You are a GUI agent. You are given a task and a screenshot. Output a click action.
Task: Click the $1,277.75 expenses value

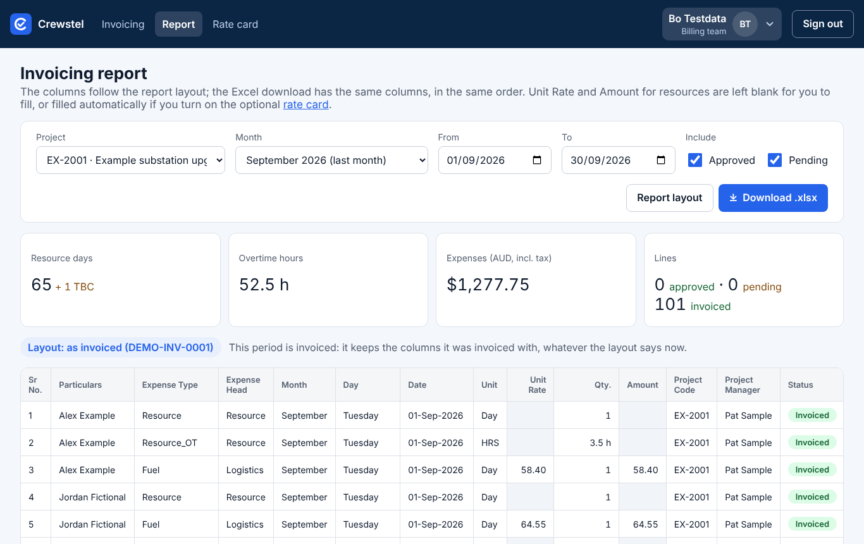(488, 285)
